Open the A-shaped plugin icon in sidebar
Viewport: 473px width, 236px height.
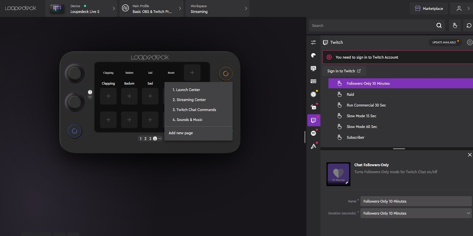click(313, 146)
